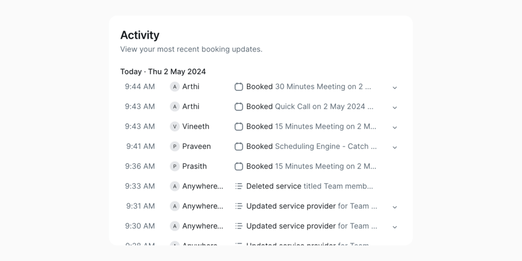522x261 pixels.
Task: Click the Activity heading
Action: (140, 35)
